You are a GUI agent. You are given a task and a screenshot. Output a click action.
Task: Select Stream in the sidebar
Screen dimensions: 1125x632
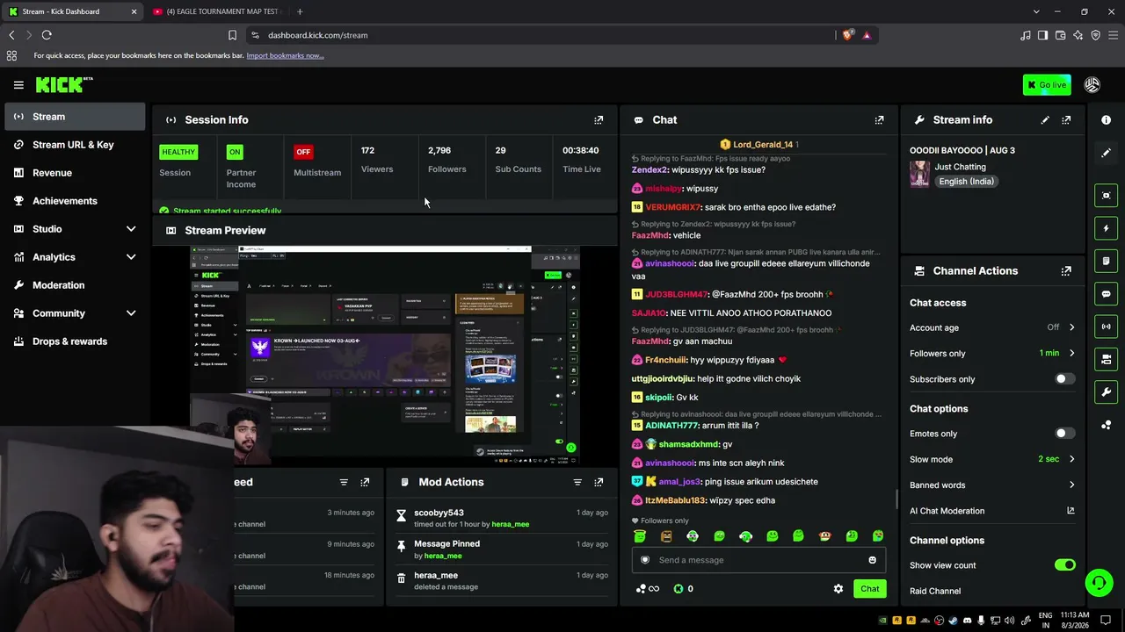(75, 117)
